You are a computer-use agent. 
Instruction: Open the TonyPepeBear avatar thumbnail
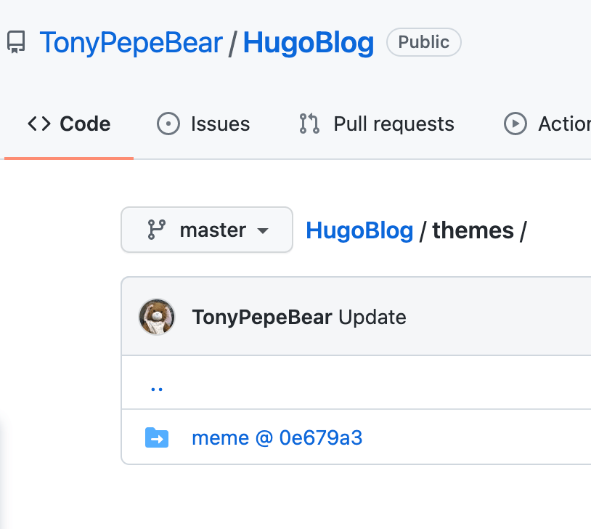pos(157,317)
